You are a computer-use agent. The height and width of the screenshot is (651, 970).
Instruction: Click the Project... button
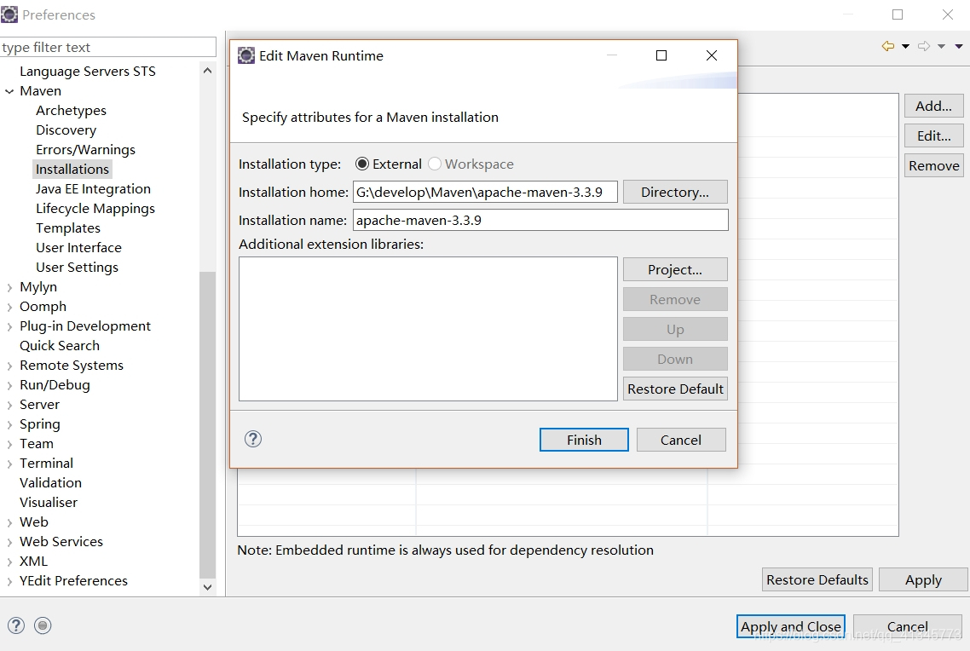click(x=675, y=269)
